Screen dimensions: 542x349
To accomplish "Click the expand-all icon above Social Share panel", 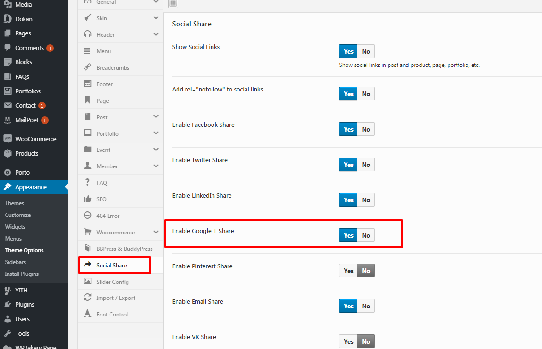I will pos(173,3).
